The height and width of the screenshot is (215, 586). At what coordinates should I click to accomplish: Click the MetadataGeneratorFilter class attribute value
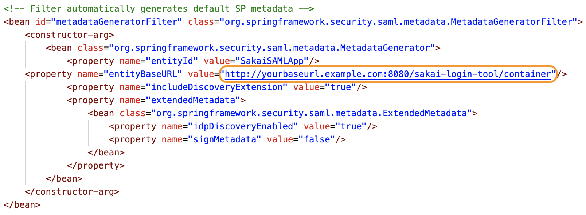pos(398,22)
